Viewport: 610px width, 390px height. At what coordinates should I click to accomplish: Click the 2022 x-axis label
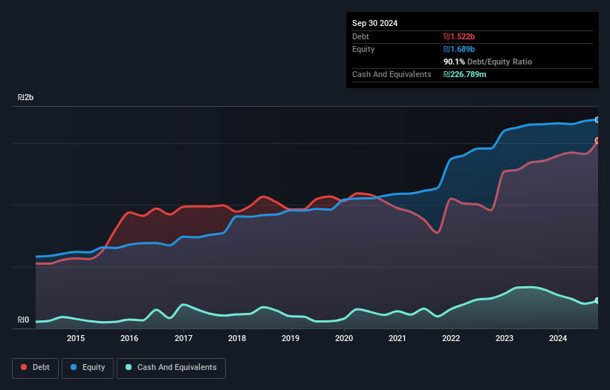tap(451, 338)
